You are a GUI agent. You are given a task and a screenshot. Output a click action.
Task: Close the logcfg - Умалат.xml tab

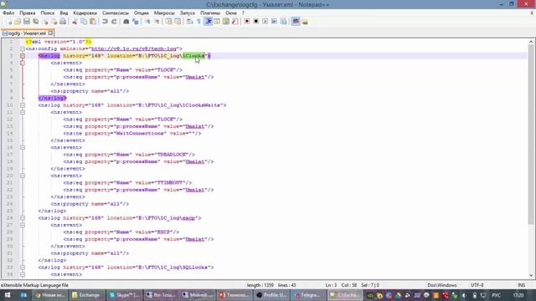(x=50, y=33)
